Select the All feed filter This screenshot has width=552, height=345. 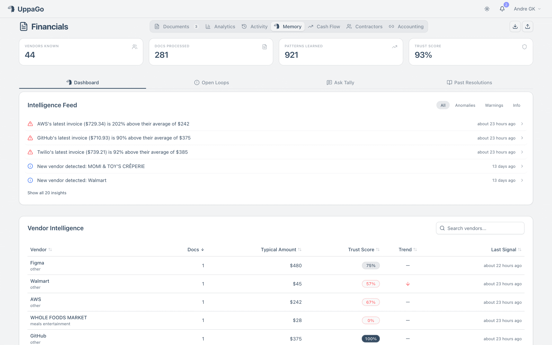point(443,105)
